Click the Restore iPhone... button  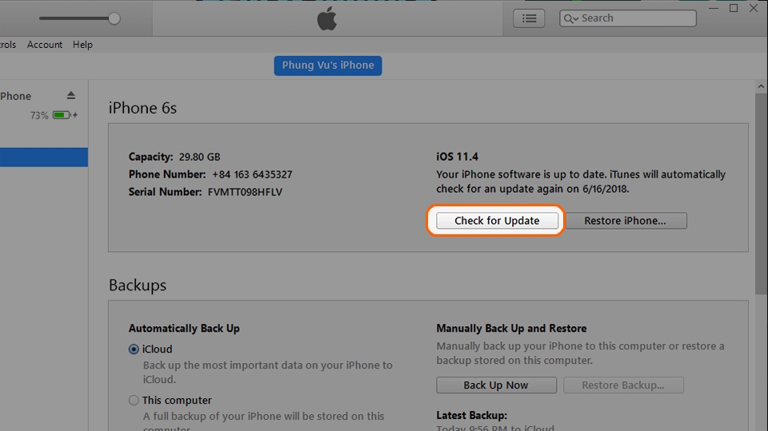tap(625, 221)
